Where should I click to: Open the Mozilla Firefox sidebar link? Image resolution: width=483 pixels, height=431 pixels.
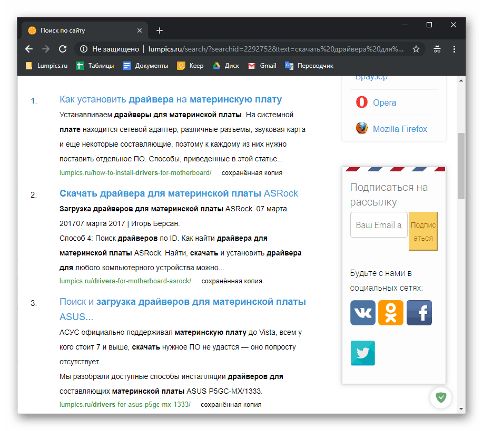click(x=400, y=129)
